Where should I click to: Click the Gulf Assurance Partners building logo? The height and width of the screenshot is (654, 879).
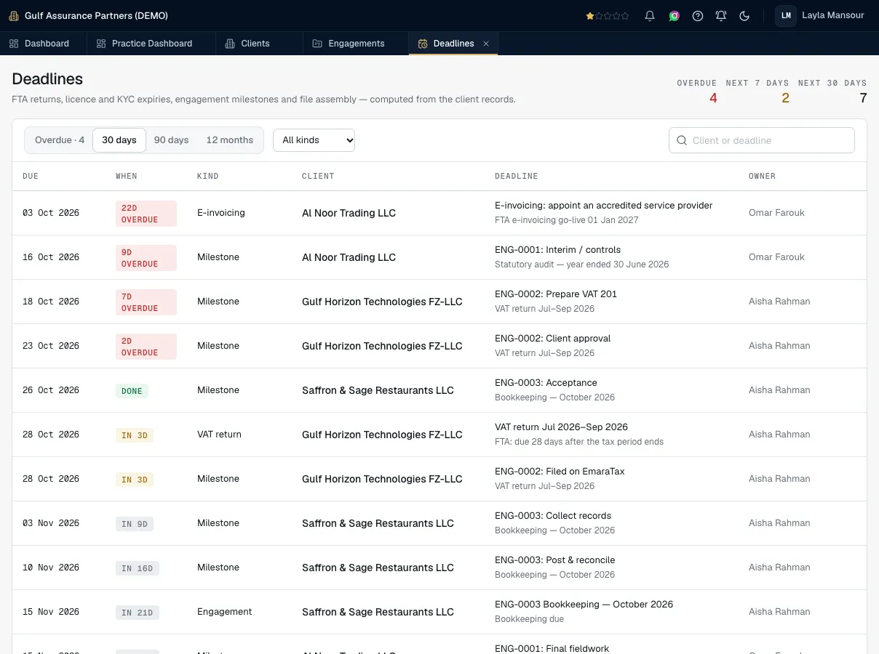(x=14, y=15)
